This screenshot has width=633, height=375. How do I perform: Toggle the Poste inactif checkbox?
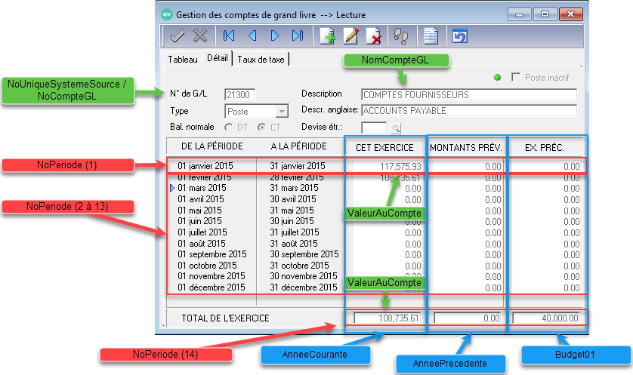click(x=517, y=77)
